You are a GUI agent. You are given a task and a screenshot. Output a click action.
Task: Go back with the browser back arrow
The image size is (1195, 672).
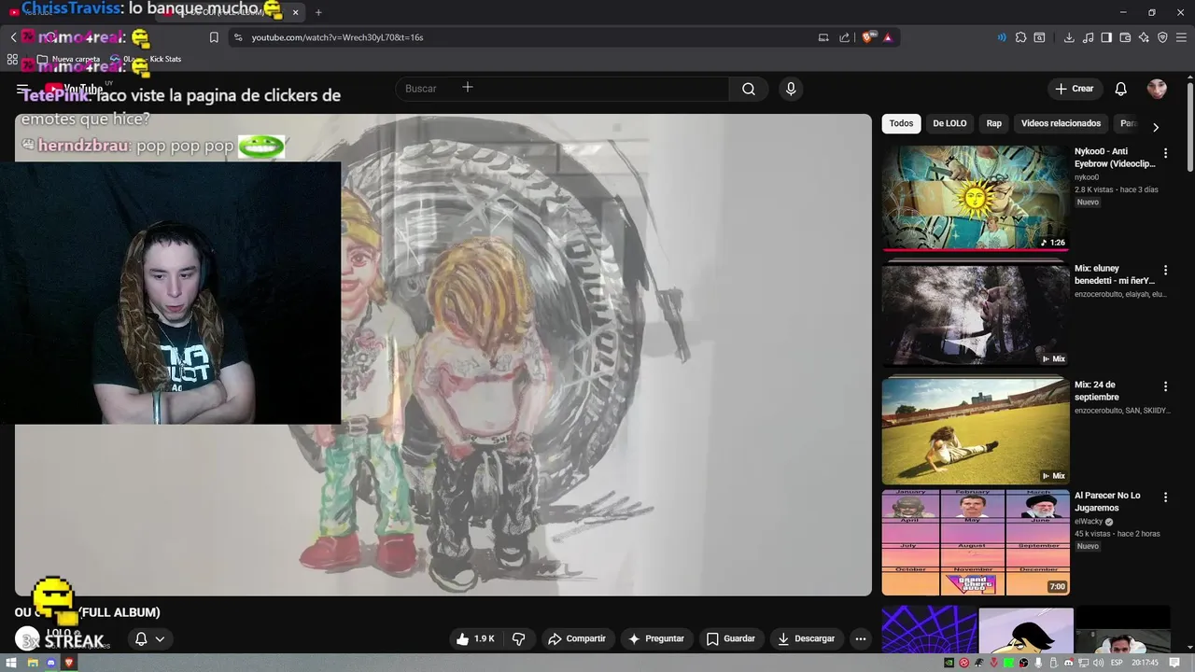click(x=13, y=37)
